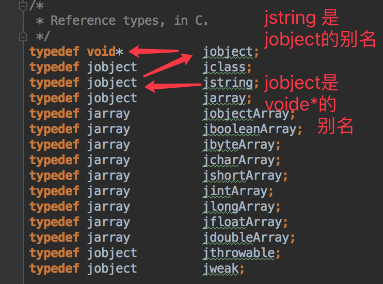Click the jthrowable identifier

238,253
